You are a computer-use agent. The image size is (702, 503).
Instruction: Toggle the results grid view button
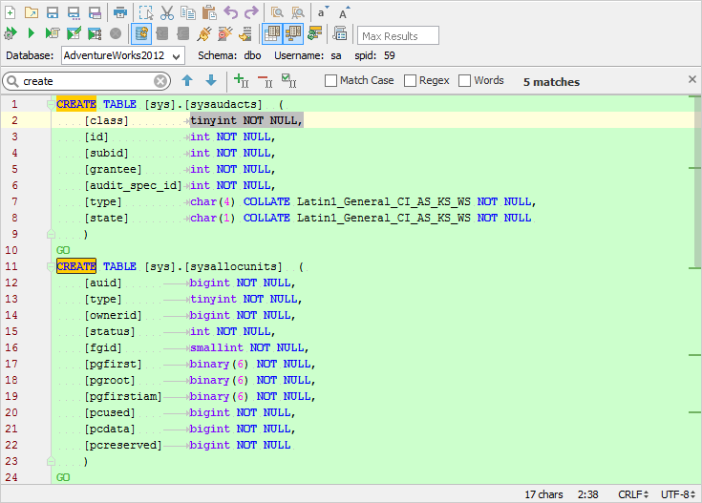click(272, 34)
